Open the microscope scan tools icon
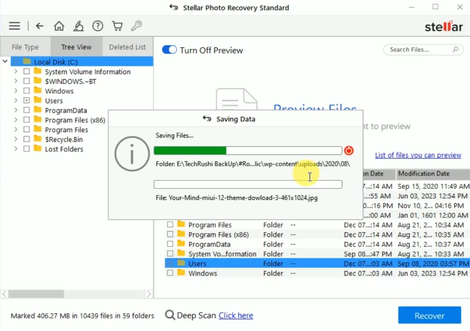Image resolution: width=470 pixels, height=331 pixels. 78,26
